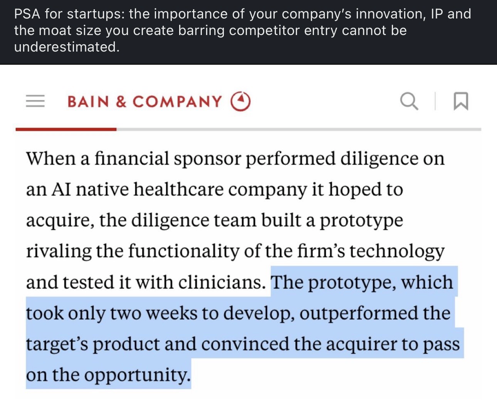497x406 pixels.
Task: Click the "PSA for startups" caption text
Action: [x=67, y=14]
